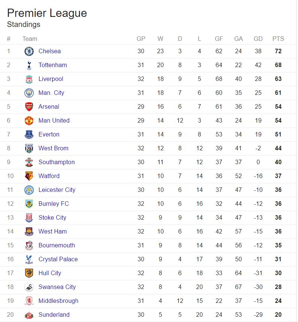Open the Bournemouth team link
This screenshot has height=322, width=298.
pos(57,245)
